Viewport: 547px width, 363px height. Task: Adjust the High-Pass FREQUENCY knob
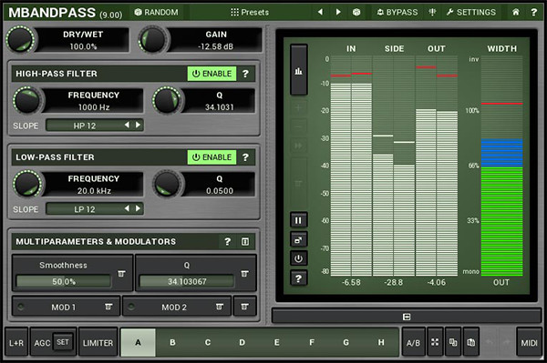pyautogui.click(x=27, y=101)
